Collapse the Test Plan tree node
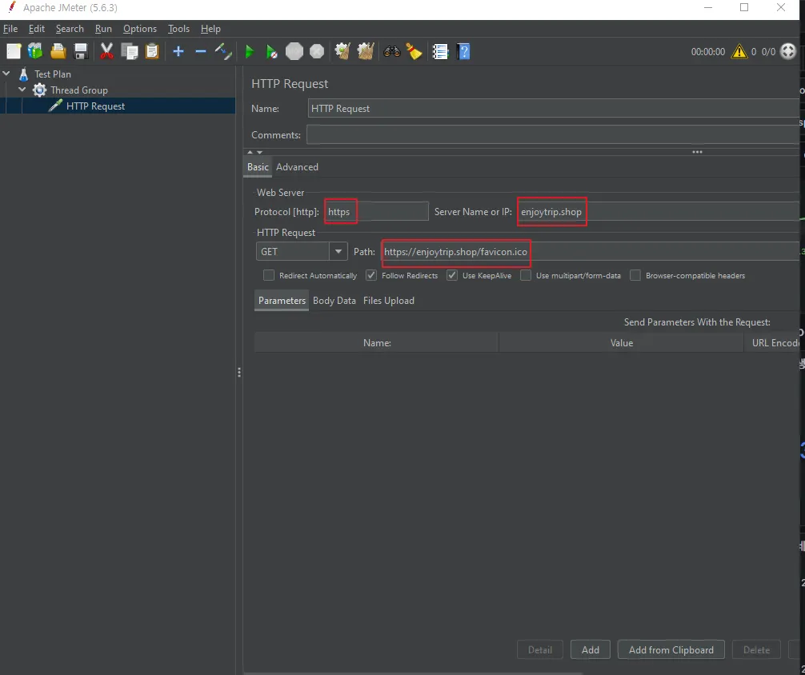 tap(7, 74)
